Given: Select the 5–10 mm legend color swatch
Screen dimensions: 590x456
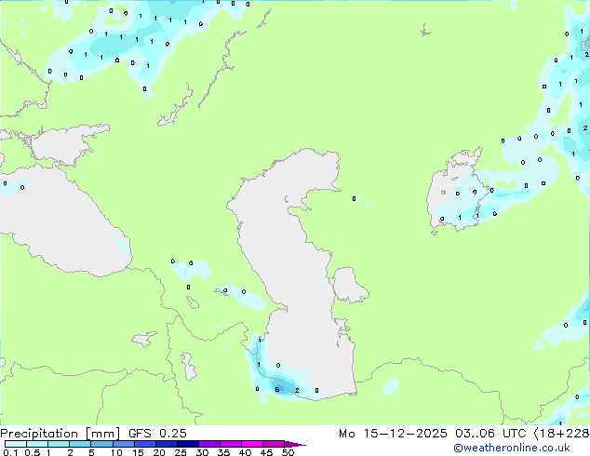Looking at the screenshot, I should click(102, 444).
